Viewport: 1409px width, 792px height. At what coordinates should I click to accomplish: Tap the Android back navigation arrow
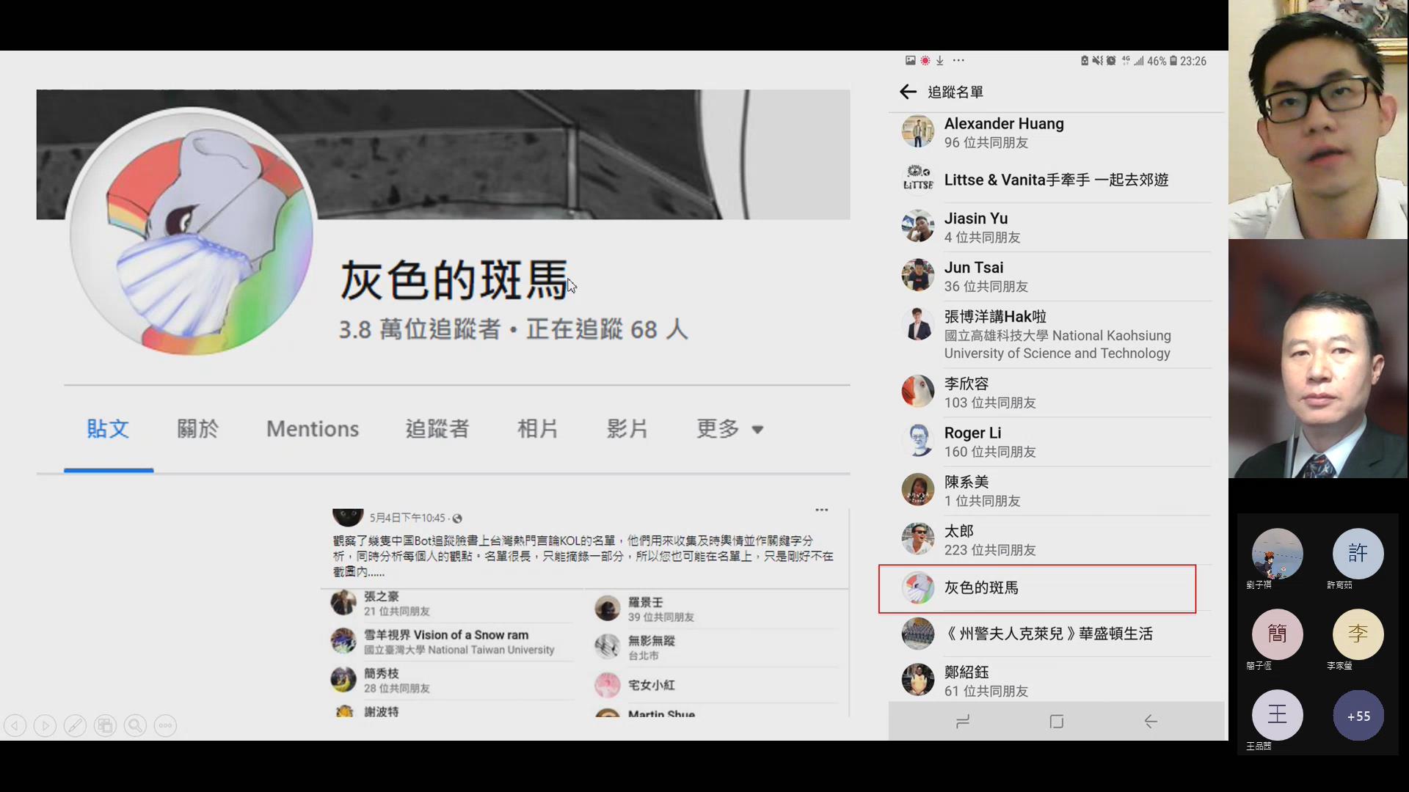tap(1150, 722)
